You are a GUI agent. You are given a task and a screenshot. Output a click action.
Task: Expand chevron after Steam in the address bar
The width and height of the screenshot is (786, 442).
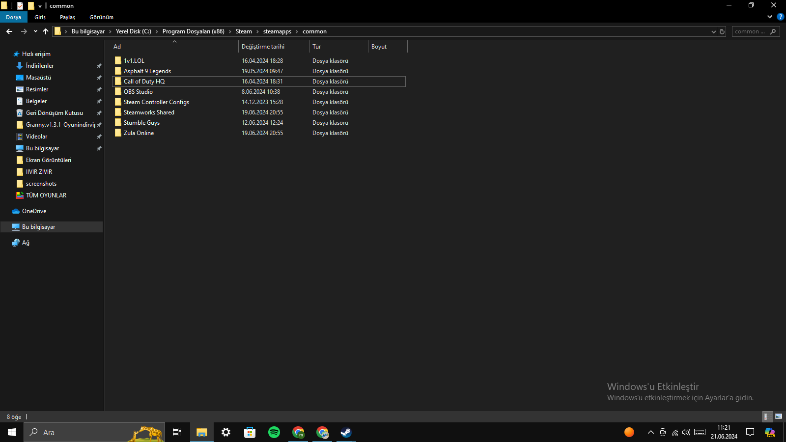coord(257,31)
